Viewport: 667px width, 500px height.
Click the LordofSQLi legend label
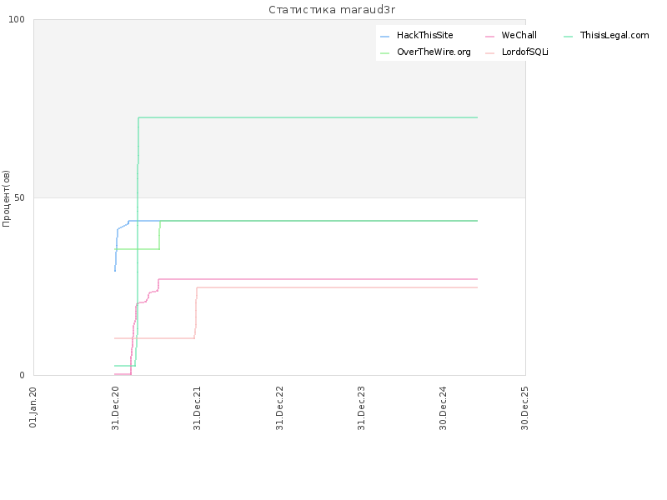click(524, 52)
